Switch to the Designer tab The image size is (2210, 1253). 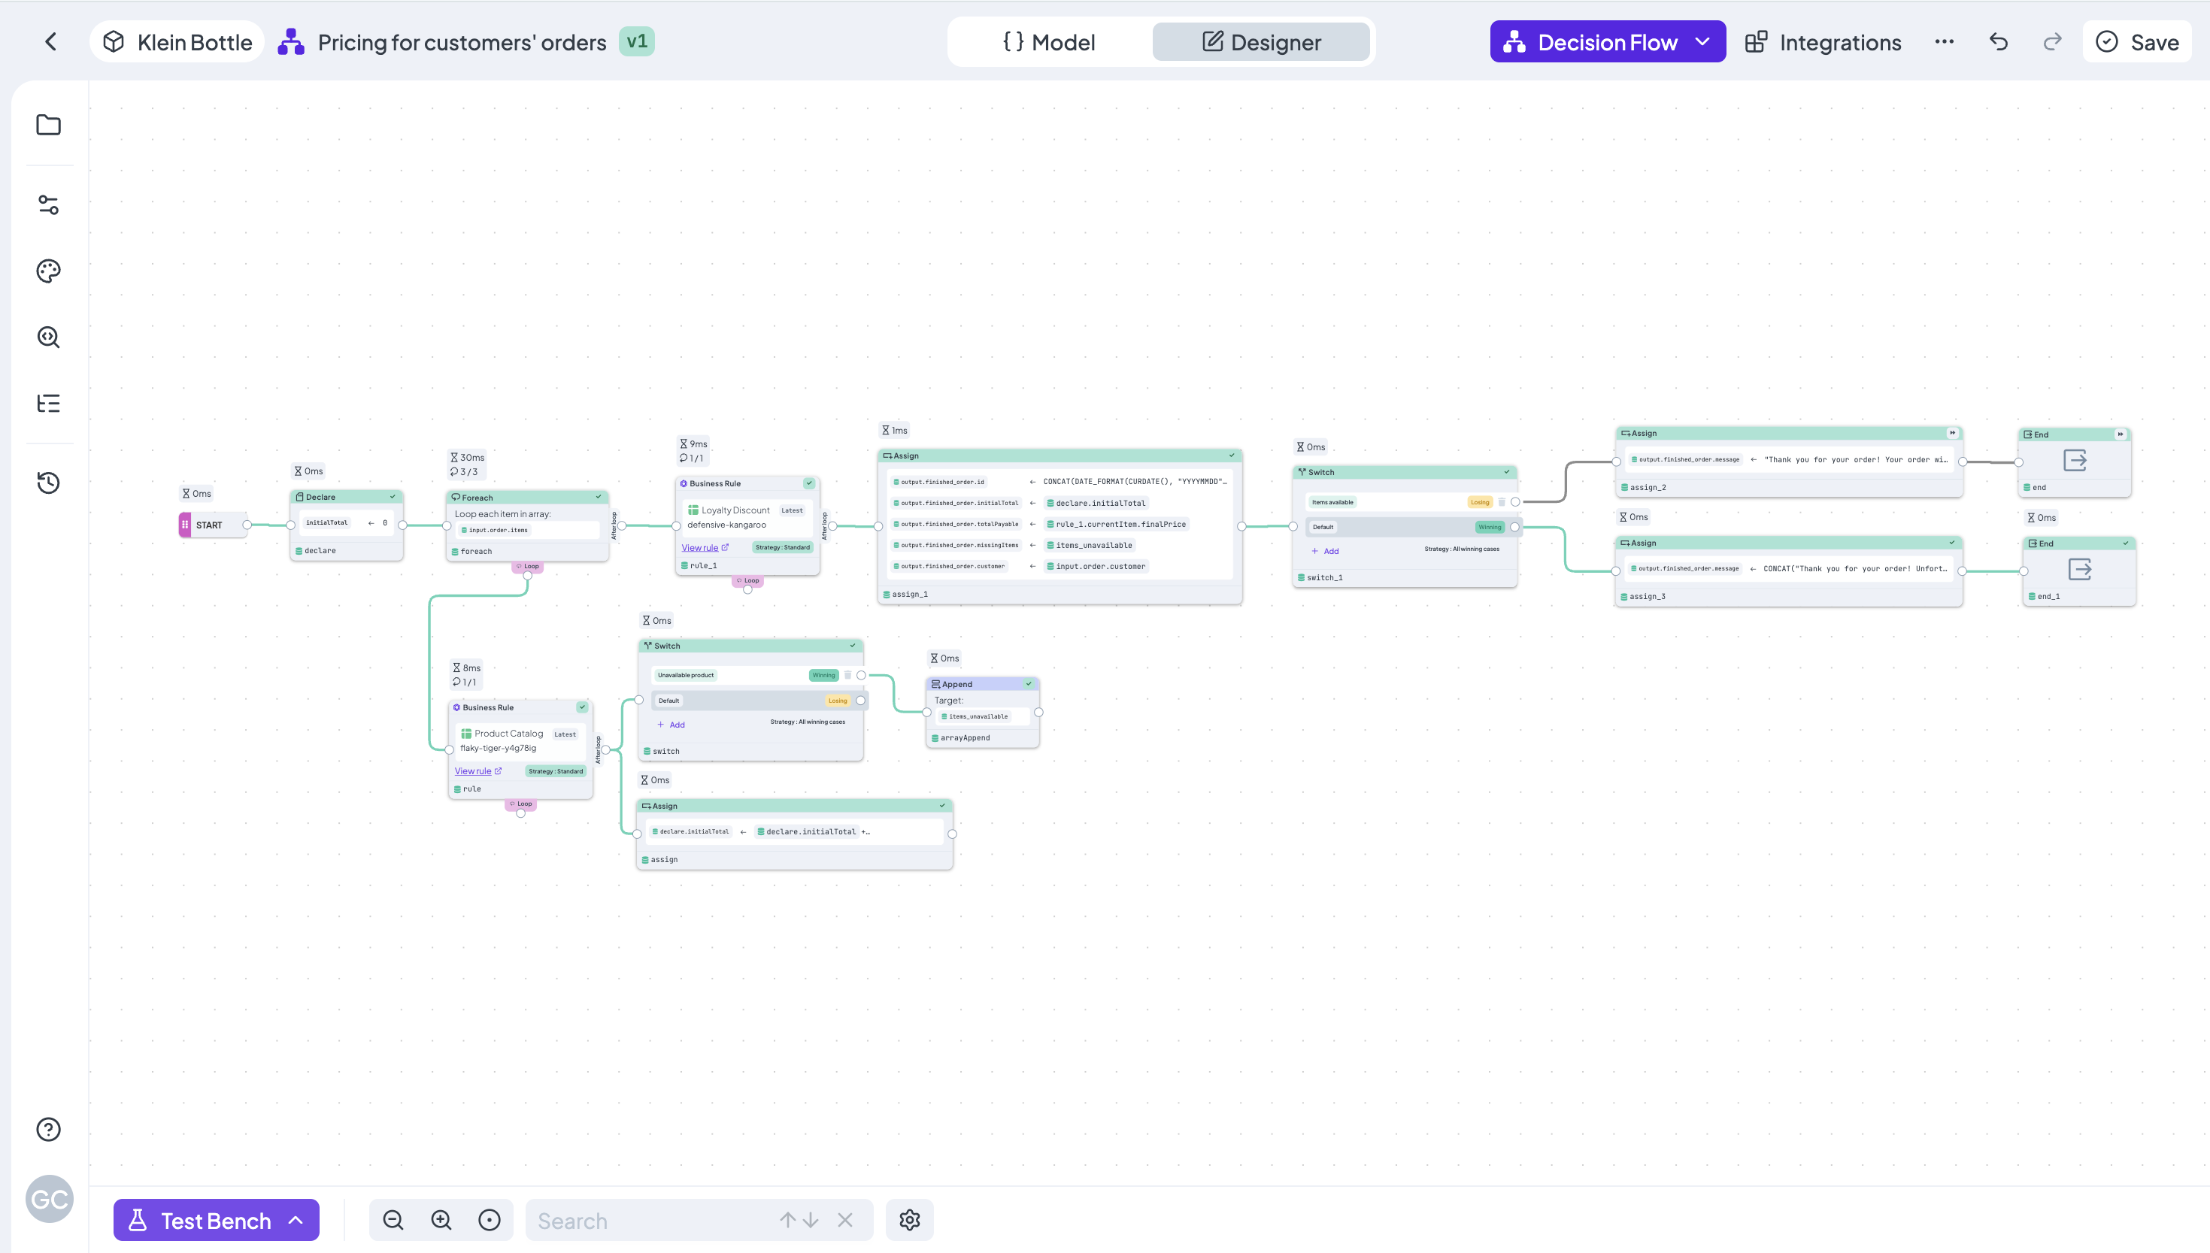tap(1260, 42)
